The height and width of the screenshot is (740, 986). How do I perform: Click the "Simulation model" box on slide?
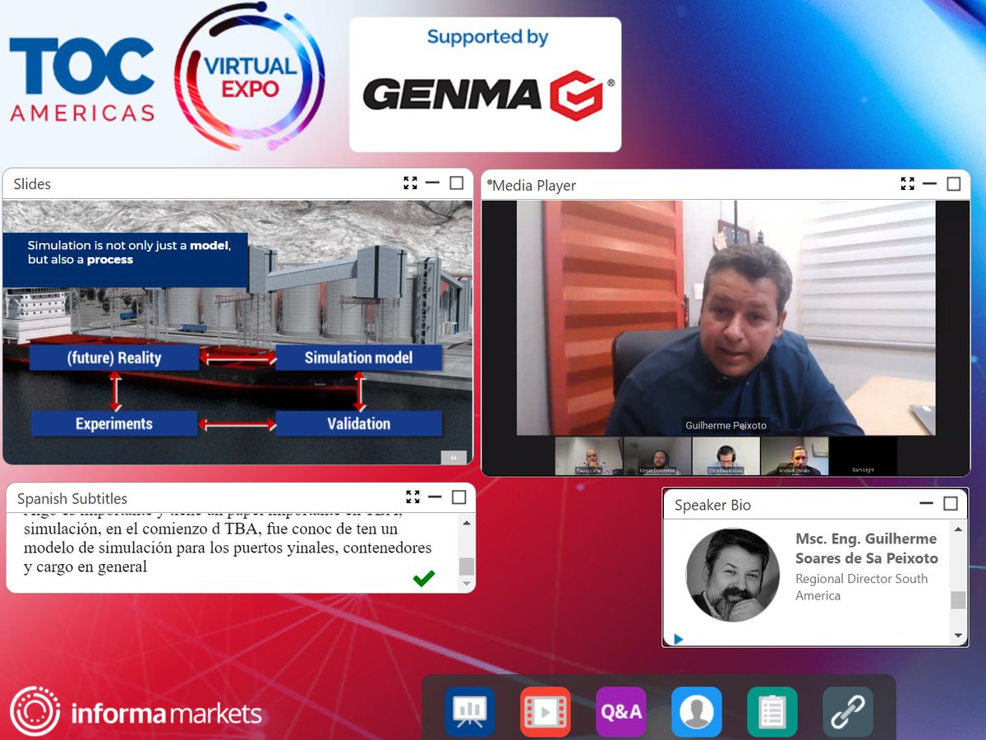[358, 358]
